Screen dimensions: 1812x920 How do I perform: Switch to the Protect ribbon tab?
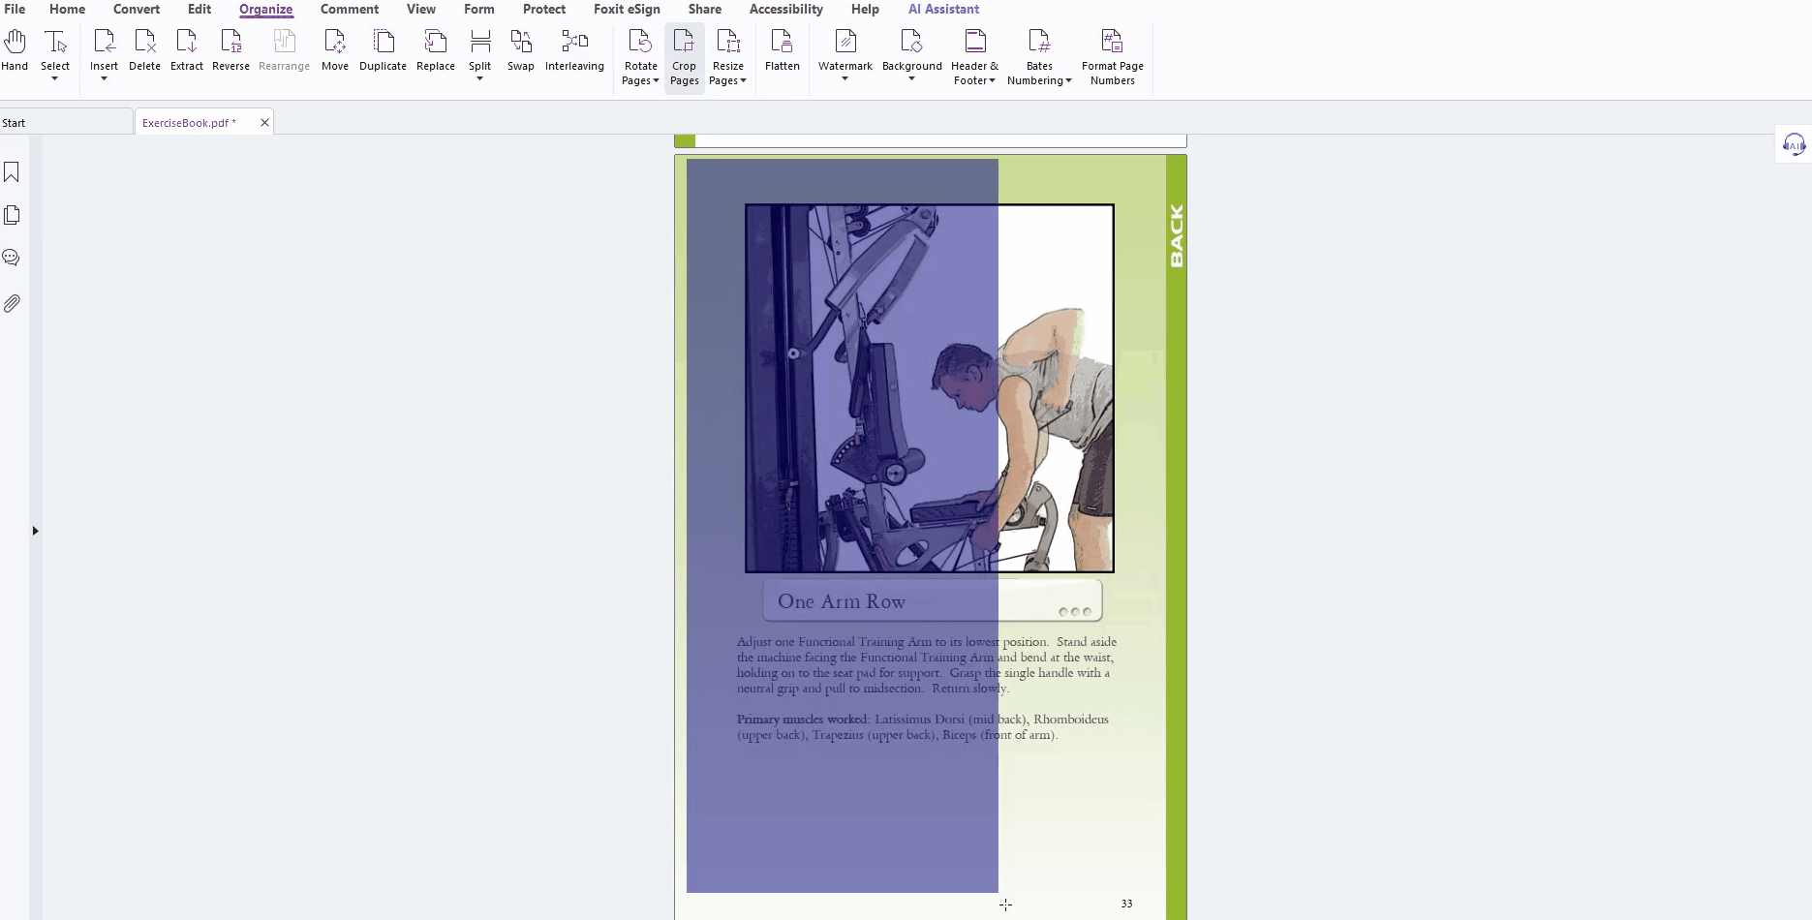pos(544,9)
